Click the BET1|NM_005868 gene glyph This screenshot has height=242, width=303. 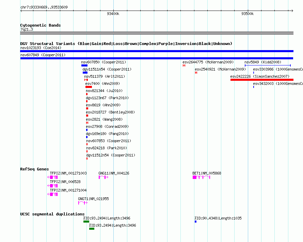pos(201,177)
